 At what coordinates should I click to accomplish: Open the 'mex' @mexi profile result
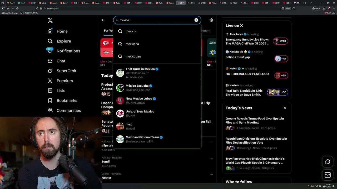pos(157,126)
